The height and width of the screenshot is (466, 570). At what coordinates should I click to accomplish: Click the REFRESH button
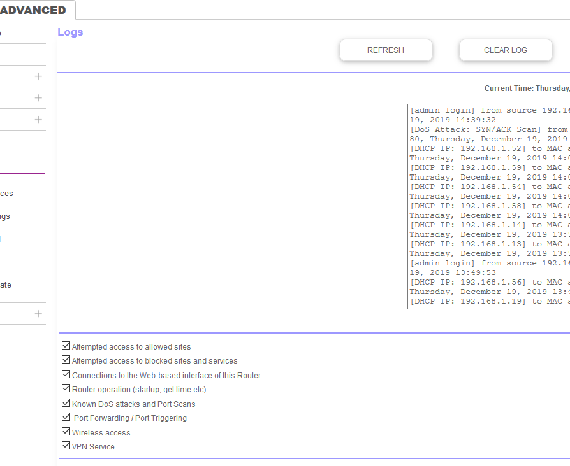coord(385,50)
